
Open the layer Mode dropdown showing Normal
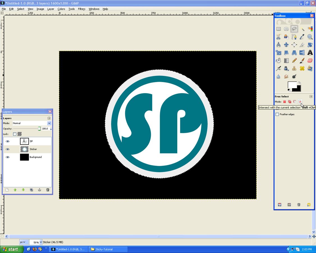(32, 123)
